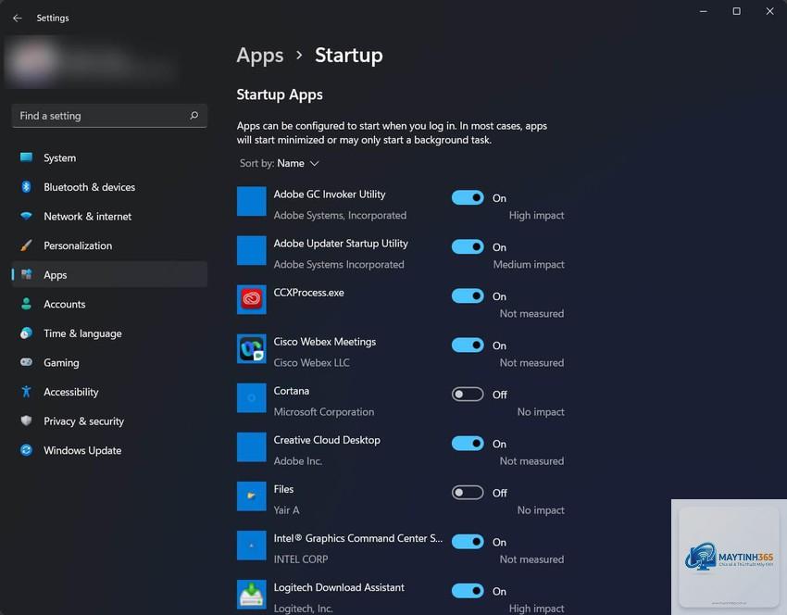The height and width of the screenshot is (615, 787).
Task: Switch off Creative Cloud Desktop toggle
Action: tap(468, 444)
